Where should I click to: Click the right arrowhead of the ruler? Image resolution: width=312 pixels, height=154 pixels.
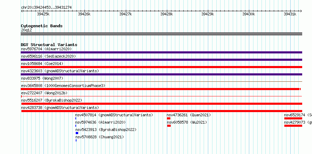pyautogui.click(x=301, y=11)
